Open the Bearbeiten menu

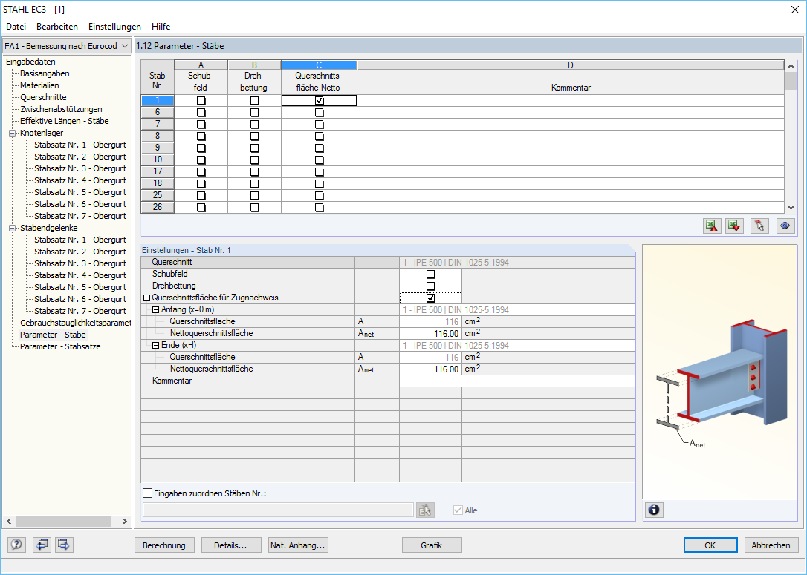[57, 26]
